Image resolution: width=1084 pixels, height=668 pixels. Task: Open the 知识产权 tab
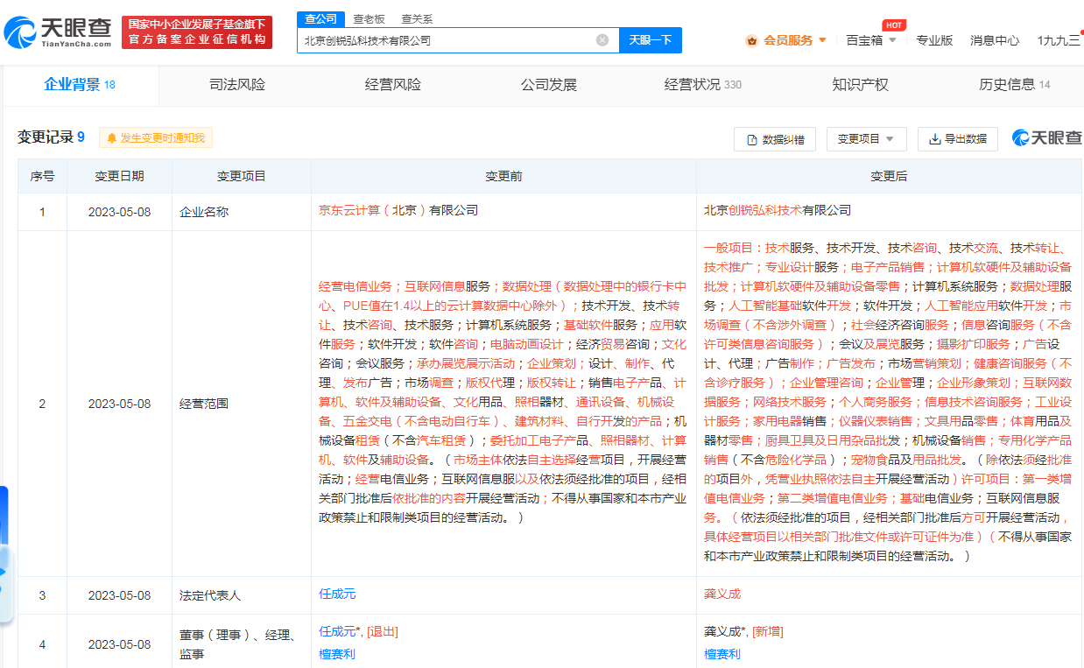coord(860,85)
